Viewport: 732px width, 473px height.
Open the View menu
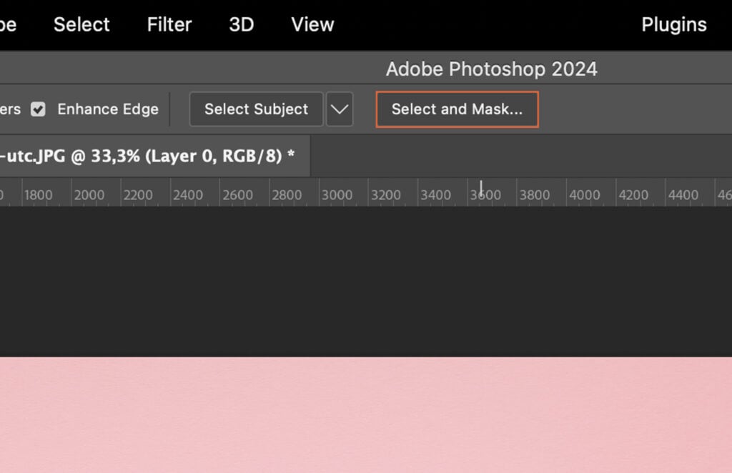click(x=312, y=24)
